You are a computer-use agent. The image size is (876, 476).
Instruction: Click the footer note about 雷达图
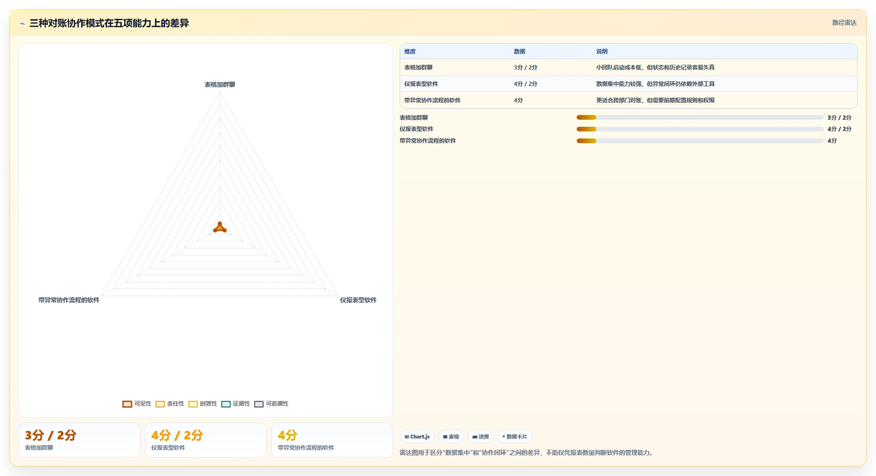526,453
